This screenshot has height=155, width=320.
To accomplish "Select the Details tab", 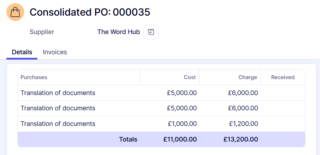I will click(22, 52).
